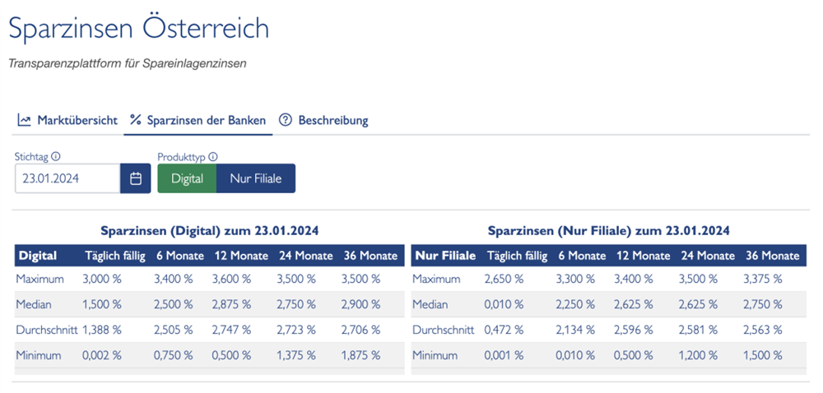The width and height of the screenshot is (823, 393).
Task: Click the chart icon beside Marktübersicht
Action: click(24, 120)
